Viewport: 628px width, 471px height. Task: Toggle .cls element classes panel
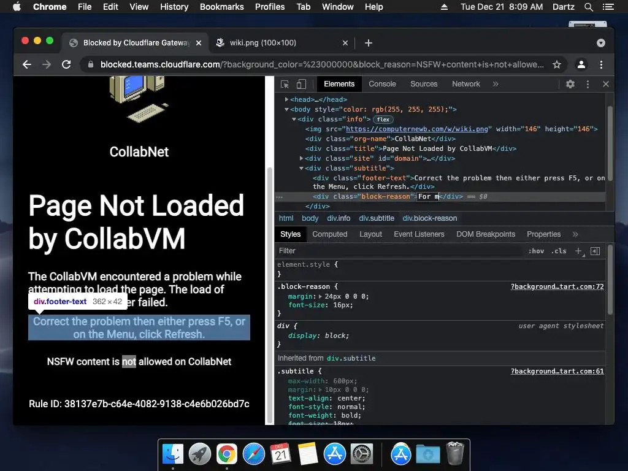coord(559,251)
